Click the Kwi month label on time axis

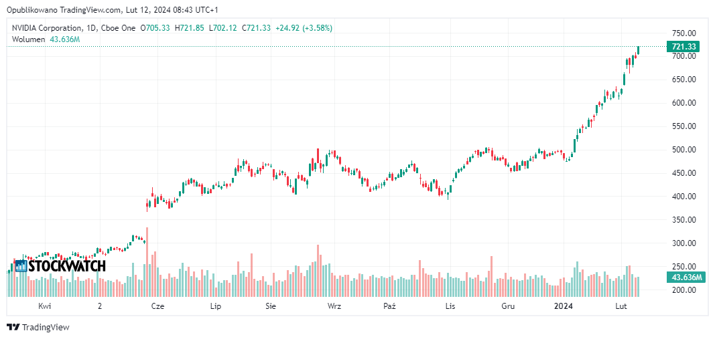coord(44,306)
